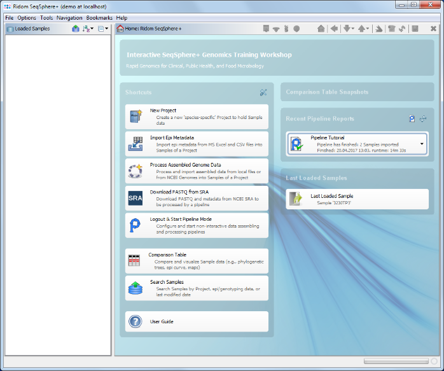The height and width of the screenshot is (371, 444).
Task: Open the User Guide shortcut
Action: [x=197, y=321]
